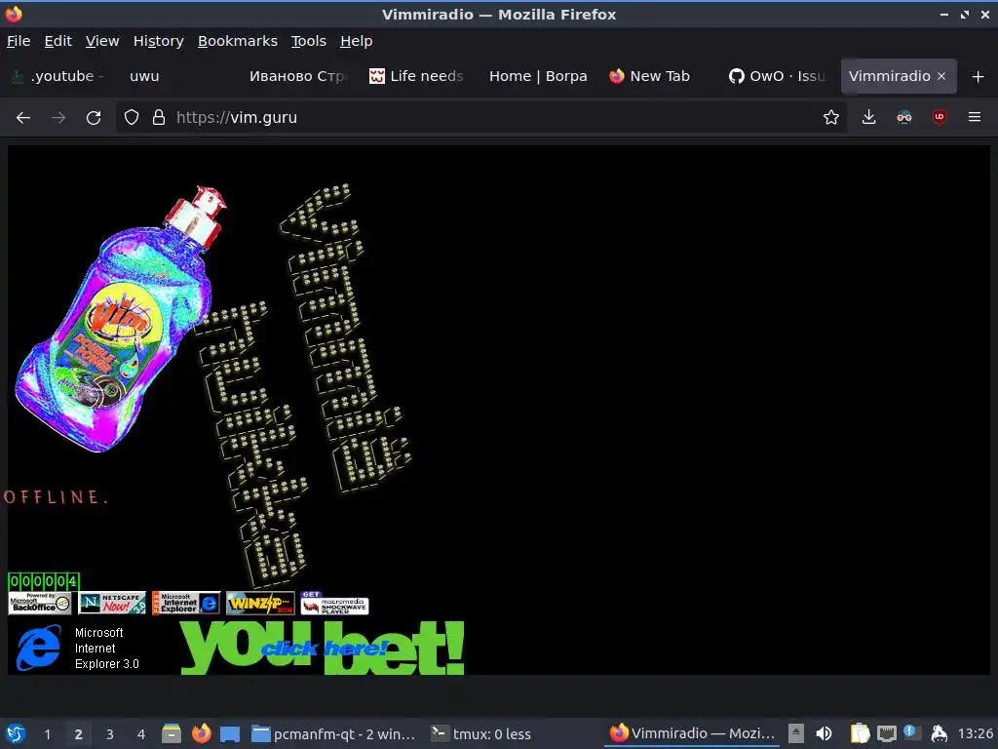The width and height of the screenshot is (998, 749).
Task: Switch to the pcmanfm-qt taskbar window
Action: tap(333, 733)
